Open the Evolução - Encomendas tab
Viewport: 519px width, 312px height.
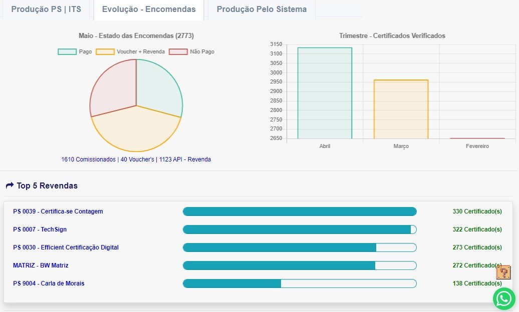tap(148, 9)
